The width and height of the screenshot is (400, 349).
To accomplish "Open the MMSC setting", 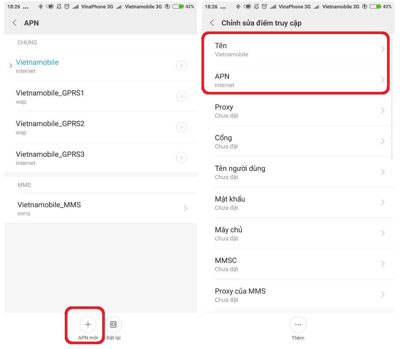I will [x=298, y=264].
